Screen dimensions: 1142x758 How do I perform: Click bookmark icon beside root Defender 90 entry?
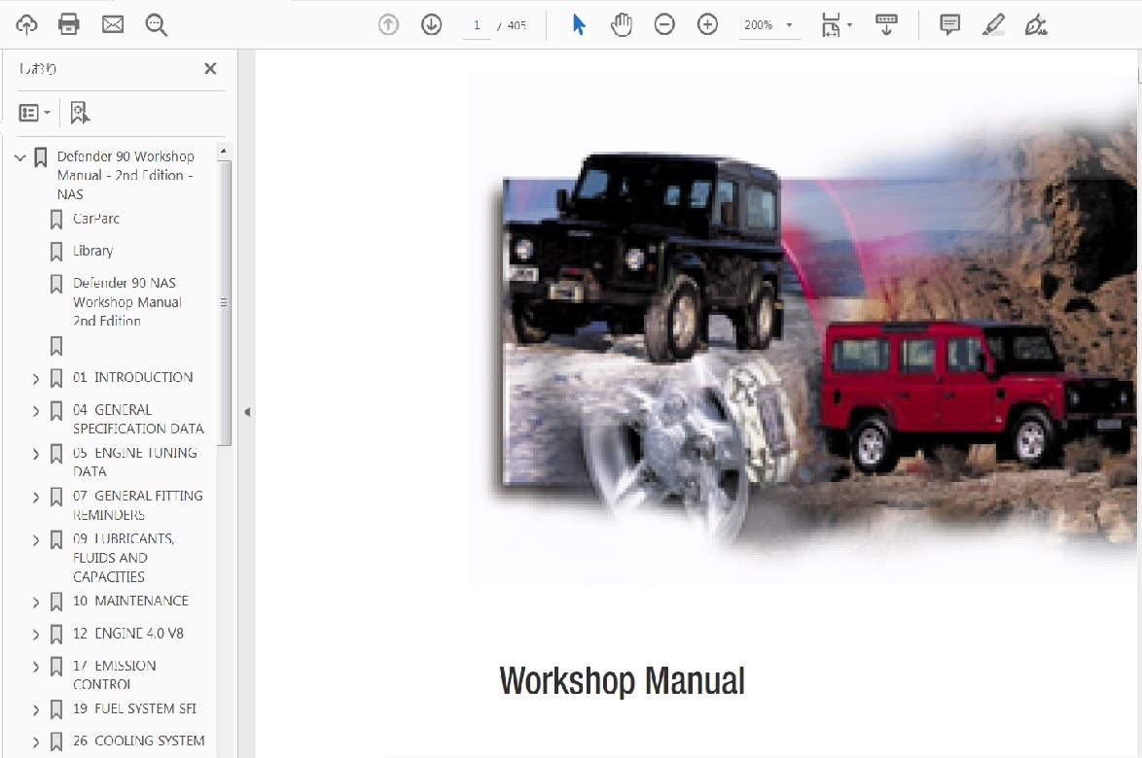click(41, 157)
